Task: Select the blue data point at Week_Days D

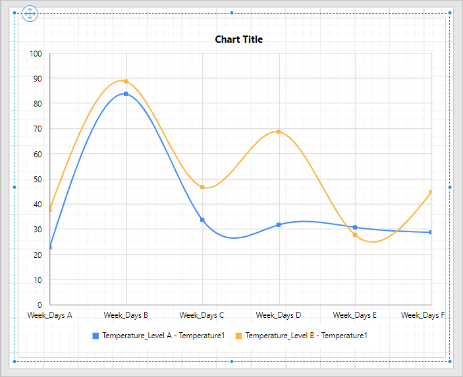Action: 279,225
